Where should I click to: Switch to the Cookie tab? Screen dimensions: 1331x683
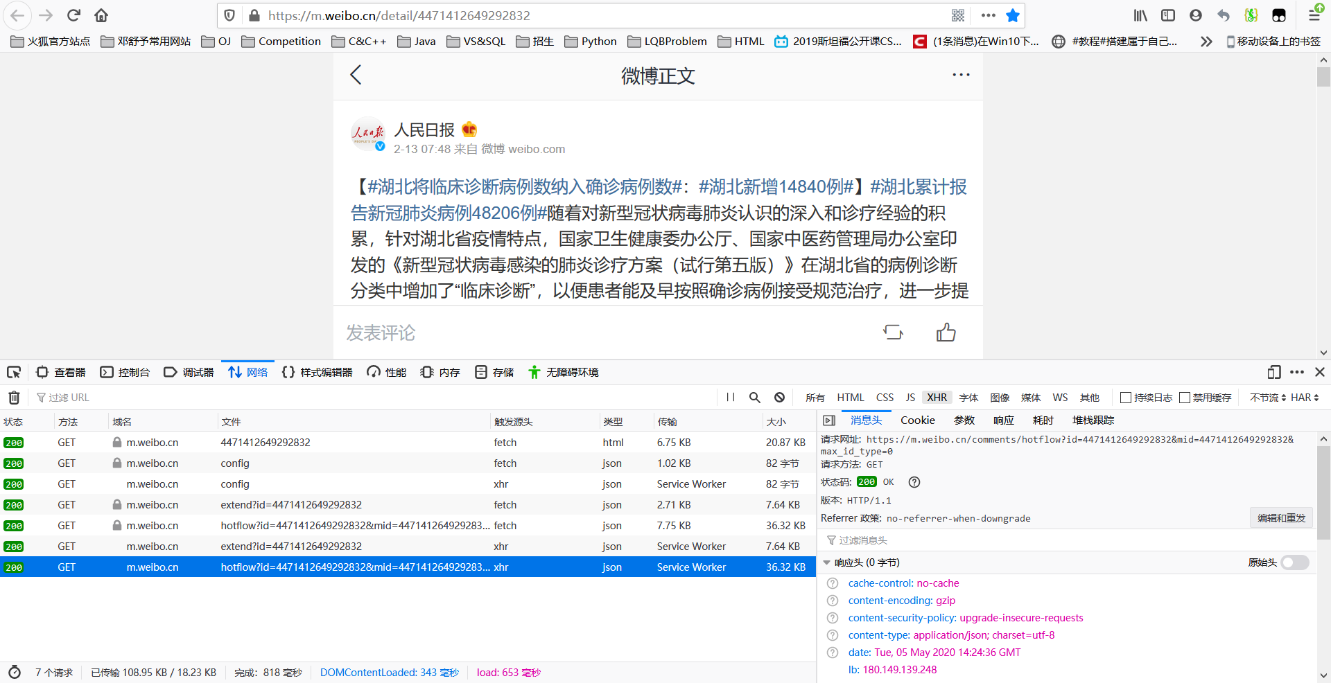tap(916, 420)
